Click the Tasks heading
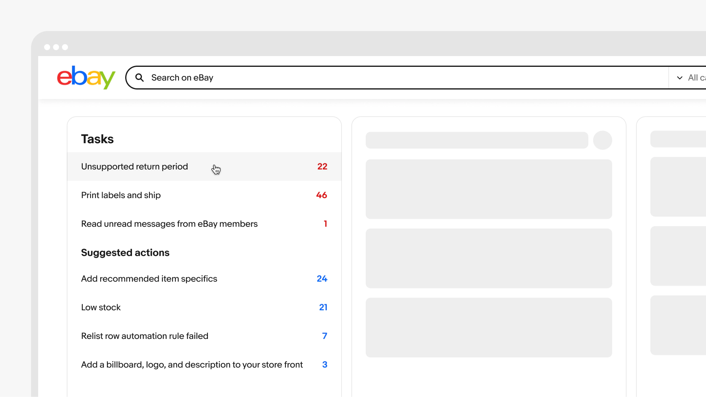The image size is (706, 397). pyautogui.click(x=97, y=139)
